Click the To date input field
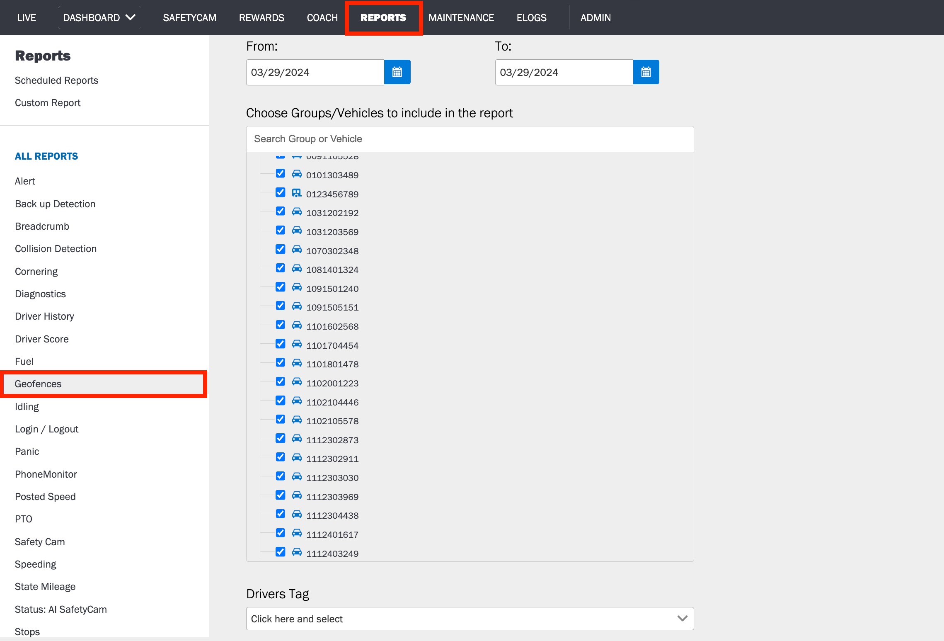The height and width of the screenshot is (641, 944). pos(564,72)
